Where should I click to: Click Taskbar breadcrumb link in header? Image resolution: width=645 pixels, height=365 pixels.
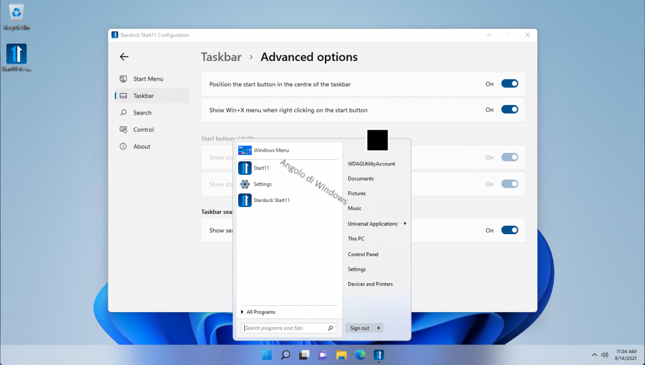[x=221, y=57]
